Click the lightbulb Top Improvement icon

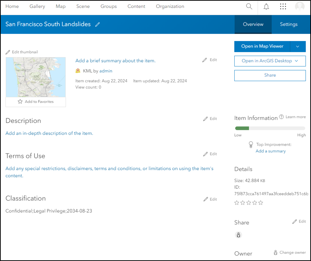point(251,145)
